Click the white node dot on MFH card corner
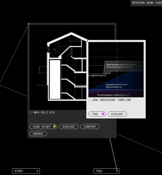 tap(28, 24)
